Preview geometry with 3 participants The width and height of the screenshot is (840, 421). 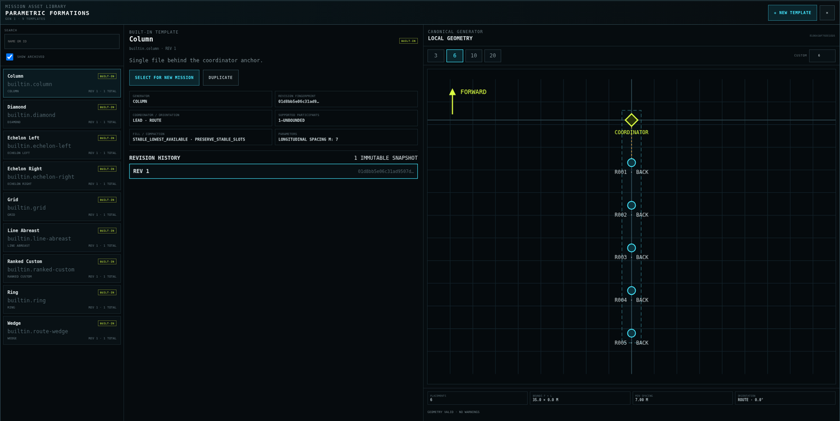point(436,56)
